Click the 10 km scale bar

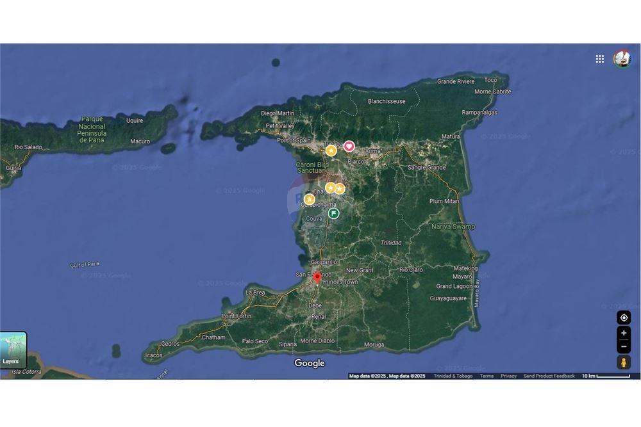pos(590,376)
